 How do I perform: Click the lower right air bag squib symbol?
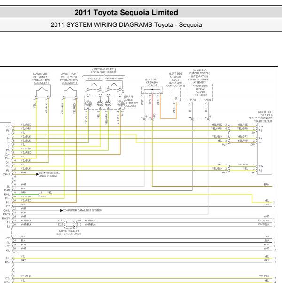coord(70,91)
